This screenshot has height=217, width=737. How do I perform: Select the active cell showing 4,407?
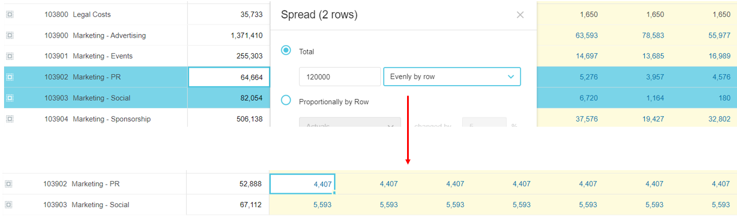click(303, 184)
